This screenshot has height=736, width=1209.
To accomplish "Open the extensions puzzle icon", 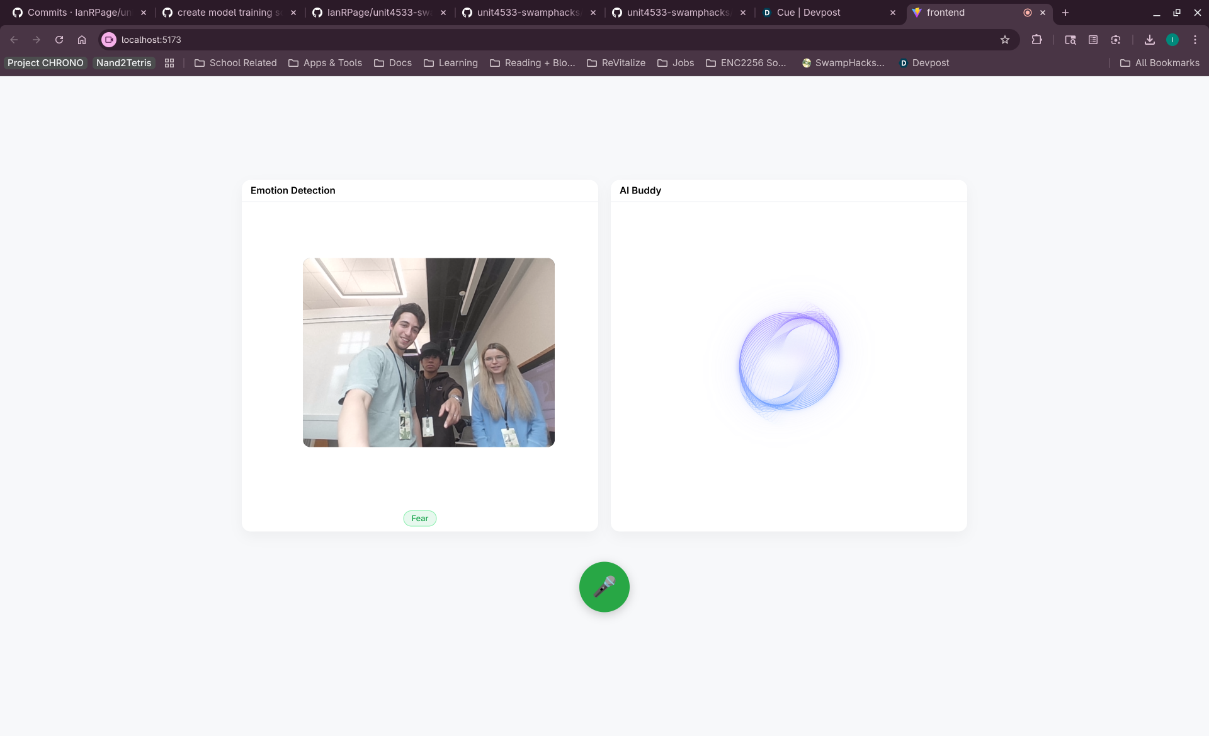I will pos(1036,40).
